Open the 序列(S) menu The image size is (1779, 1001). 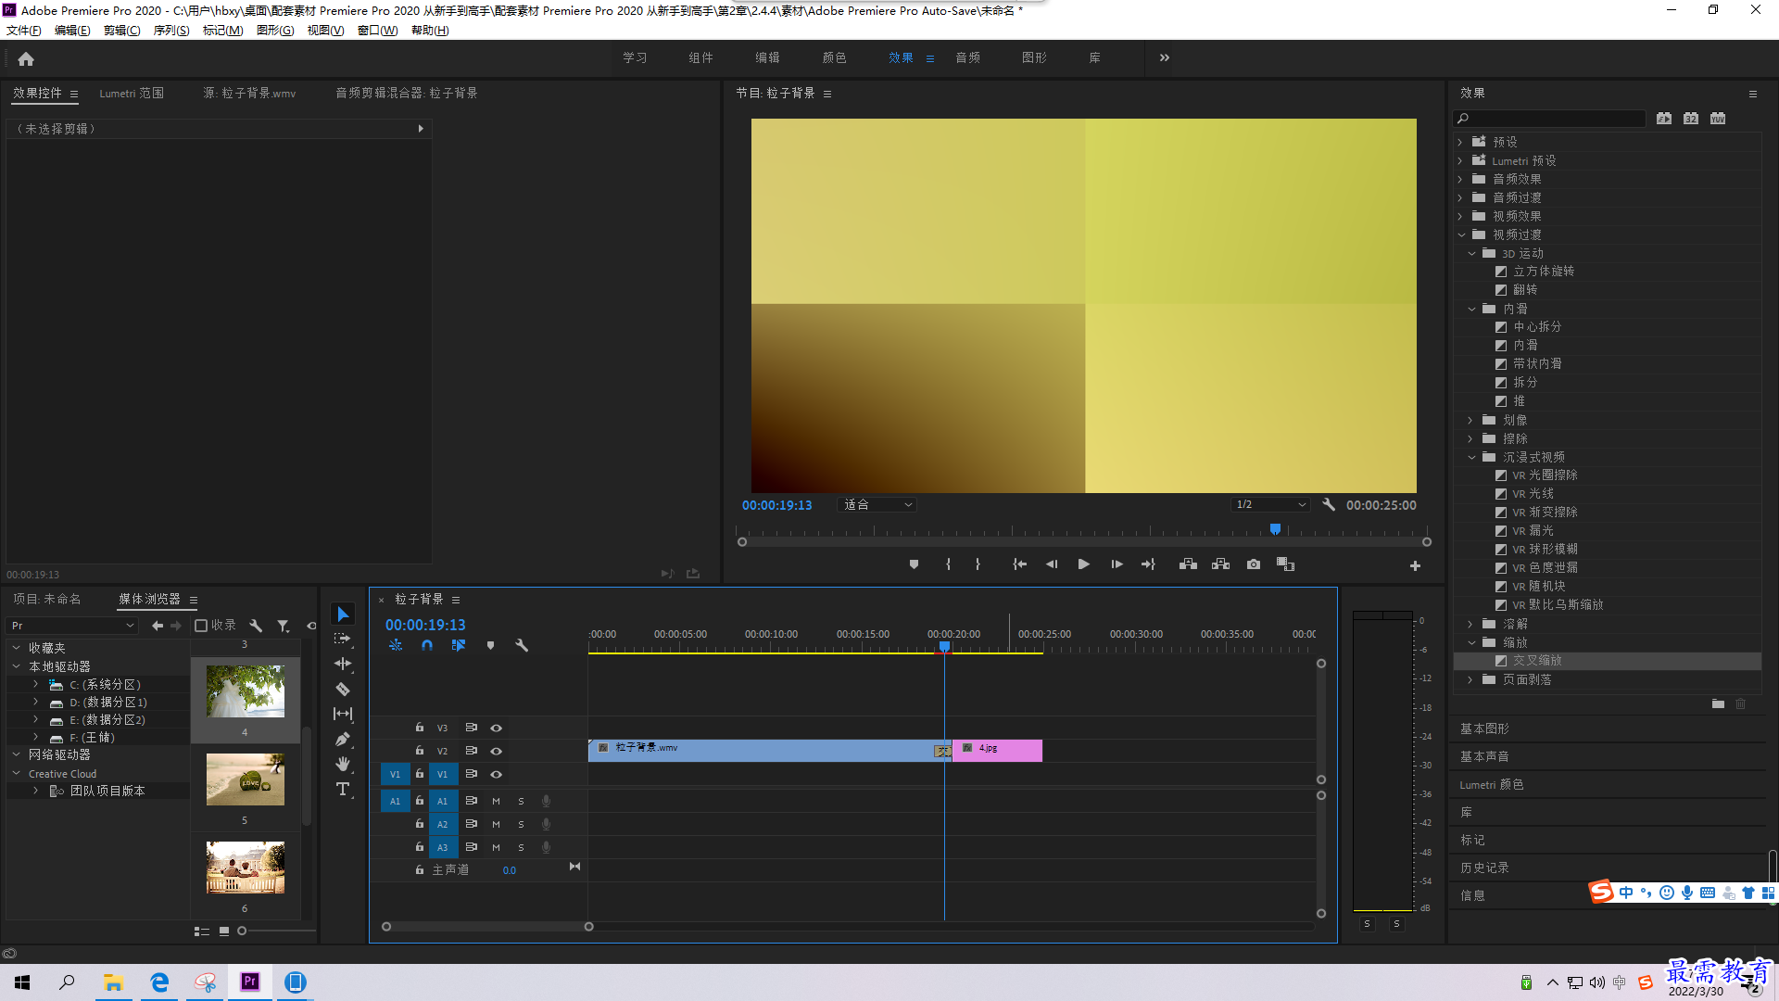[x=171, y=31]
